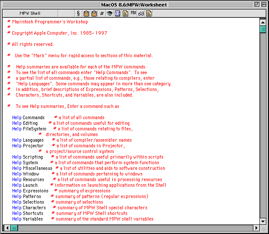
Task: Click the "Help Commands" command line
Action: pyautogui.click(x=29, y=117)
